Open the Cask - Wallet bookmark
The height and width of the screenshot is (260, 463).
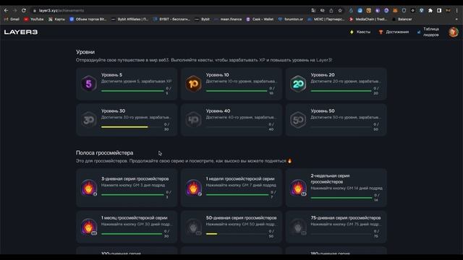(260, 19)
